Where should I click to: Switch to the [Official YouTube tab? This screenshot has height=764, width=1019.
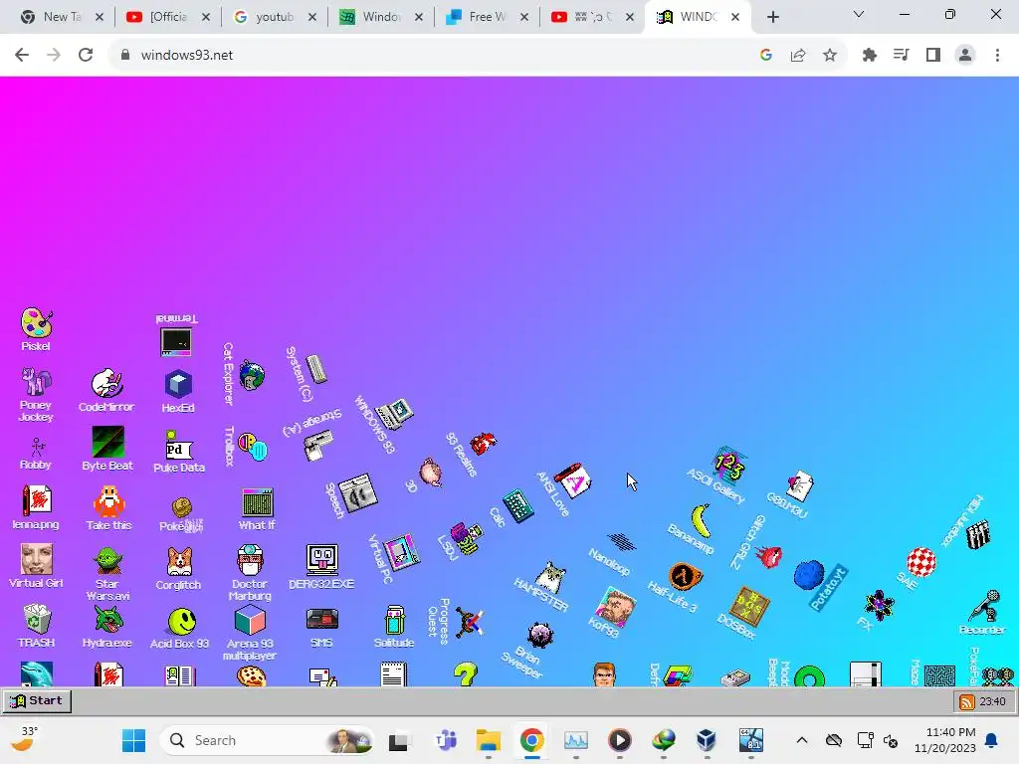(x=168, y=17)
